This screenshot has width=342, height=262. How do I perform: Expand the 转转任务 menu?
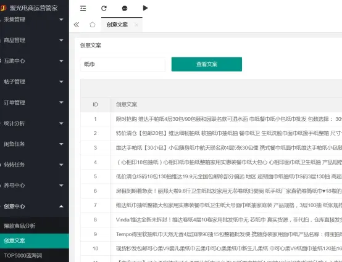pyautogui.click(x=35, y=165)
